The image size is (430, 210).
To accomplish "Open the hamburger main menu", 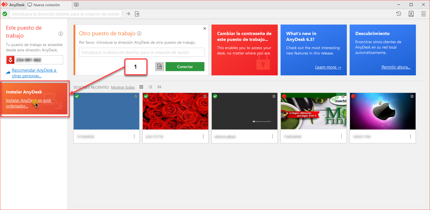I will click(424, 14).
